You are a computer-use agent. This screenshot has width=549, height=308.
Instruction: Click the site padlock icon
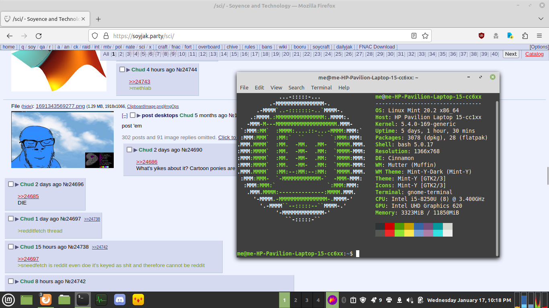tap(106, 36)
